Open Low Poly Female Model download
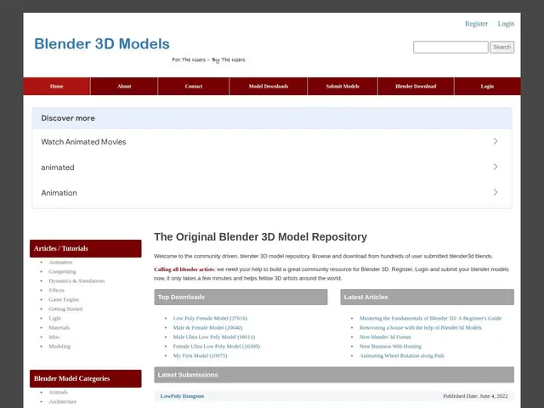This screenshot has height=408, width=544. (x=210, y=318)
